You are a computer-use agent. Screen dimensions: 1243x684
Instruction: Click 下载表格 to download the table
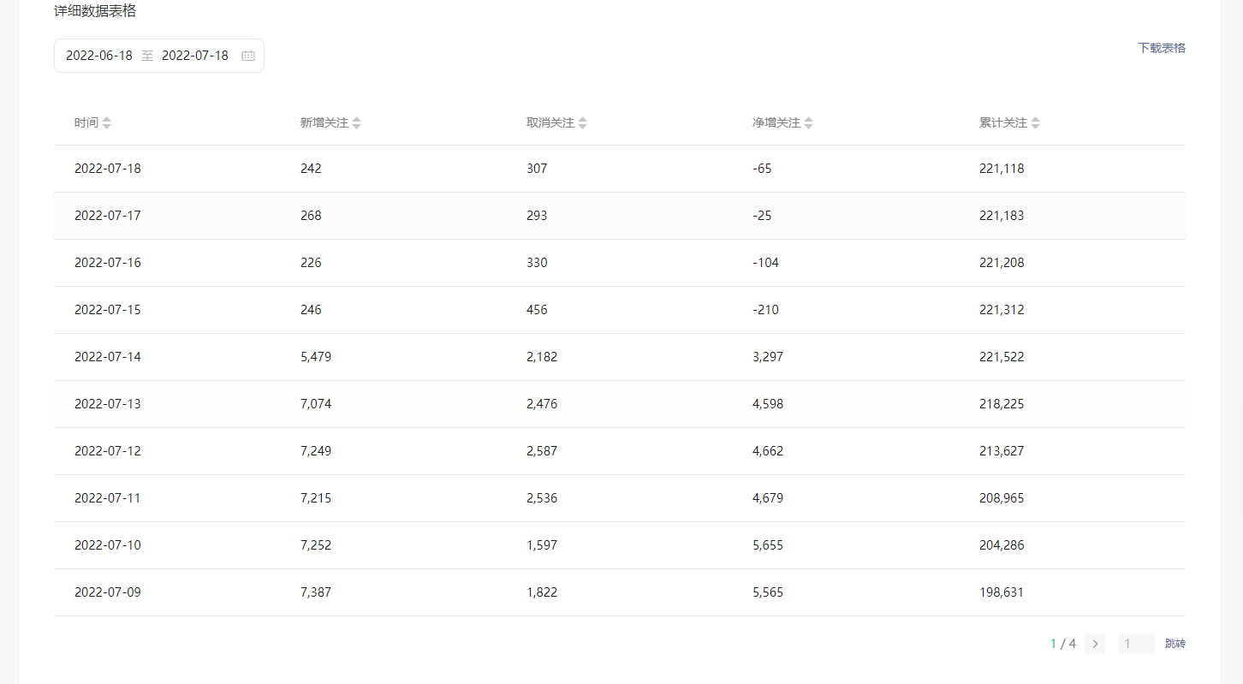(x=1161, y=48)
